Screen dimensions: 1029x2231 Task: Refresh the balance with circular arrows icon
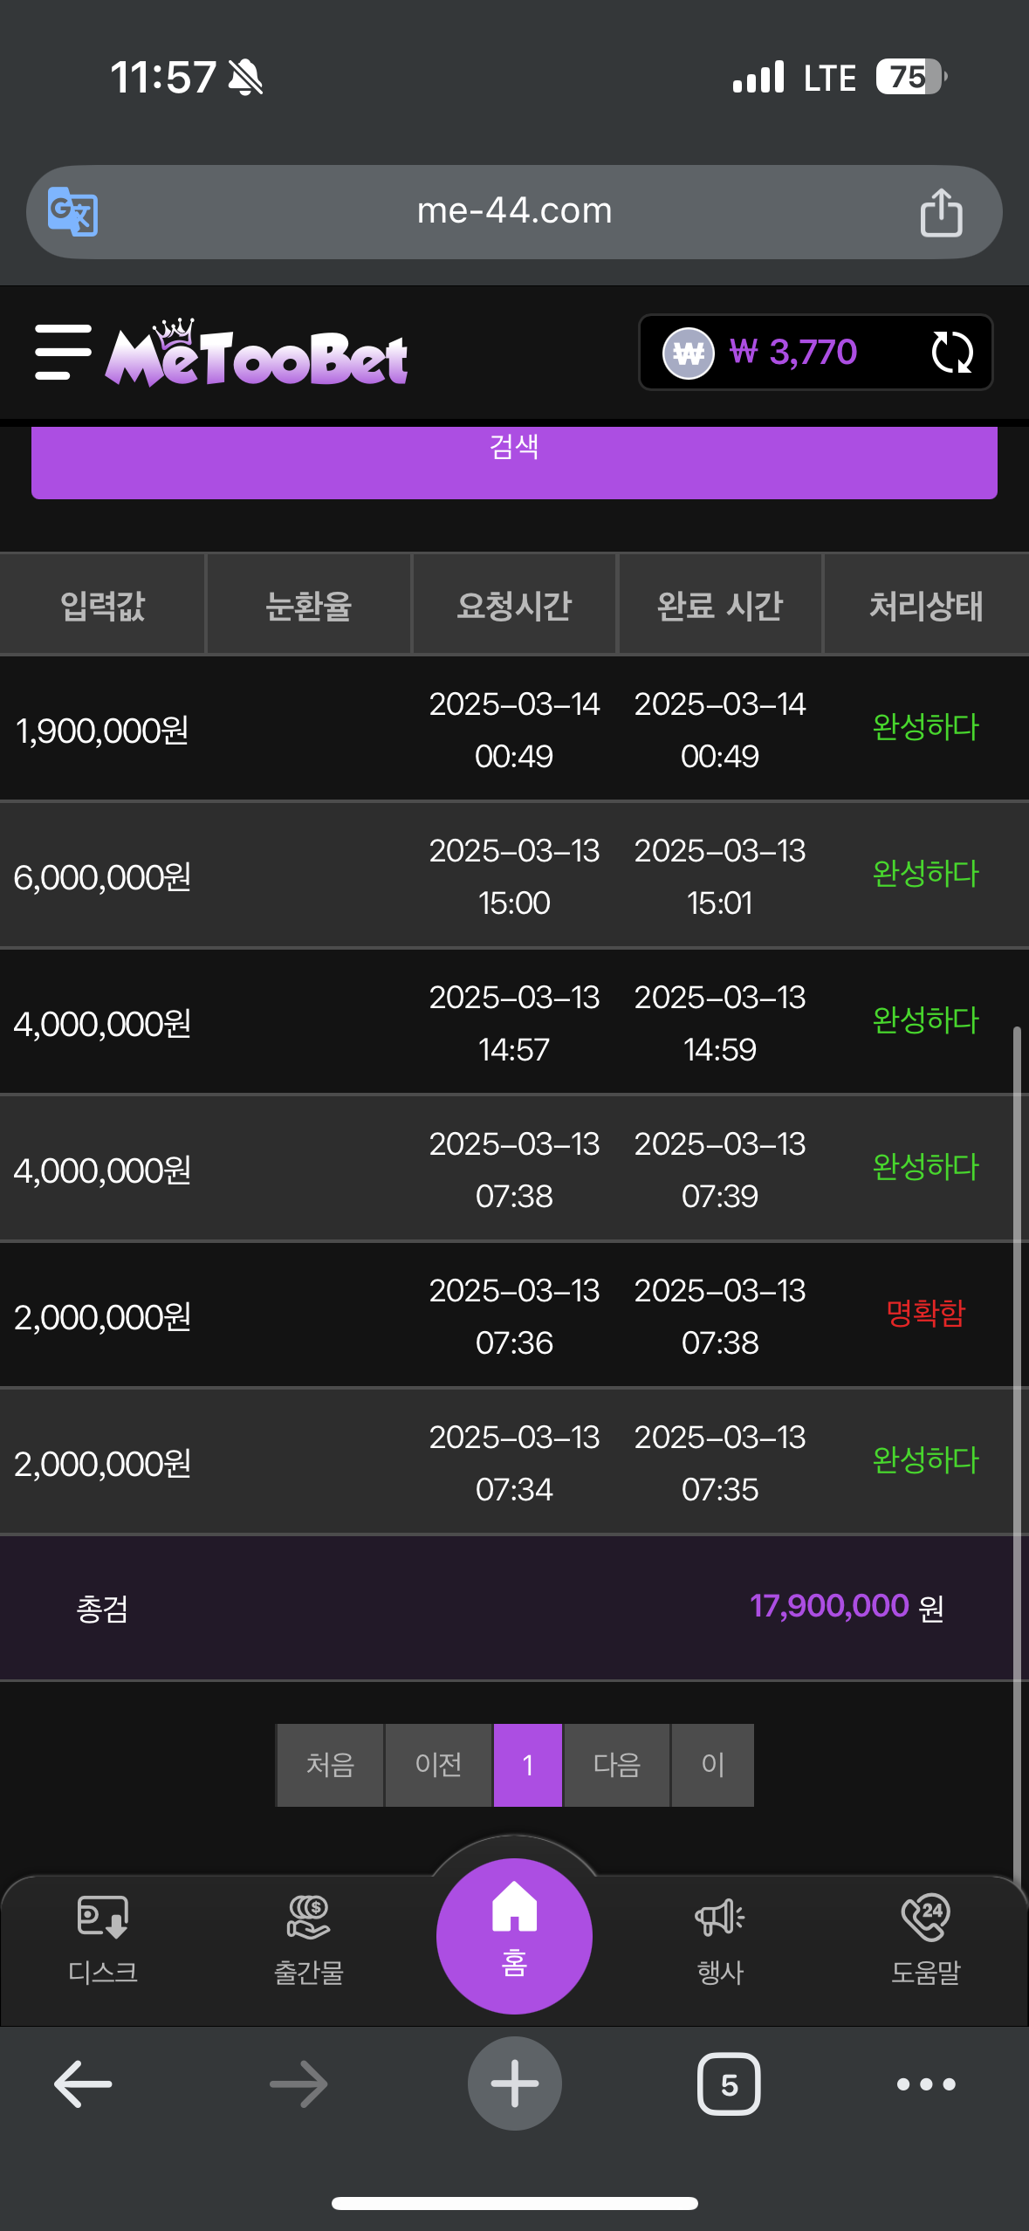(x=951, y=353)
